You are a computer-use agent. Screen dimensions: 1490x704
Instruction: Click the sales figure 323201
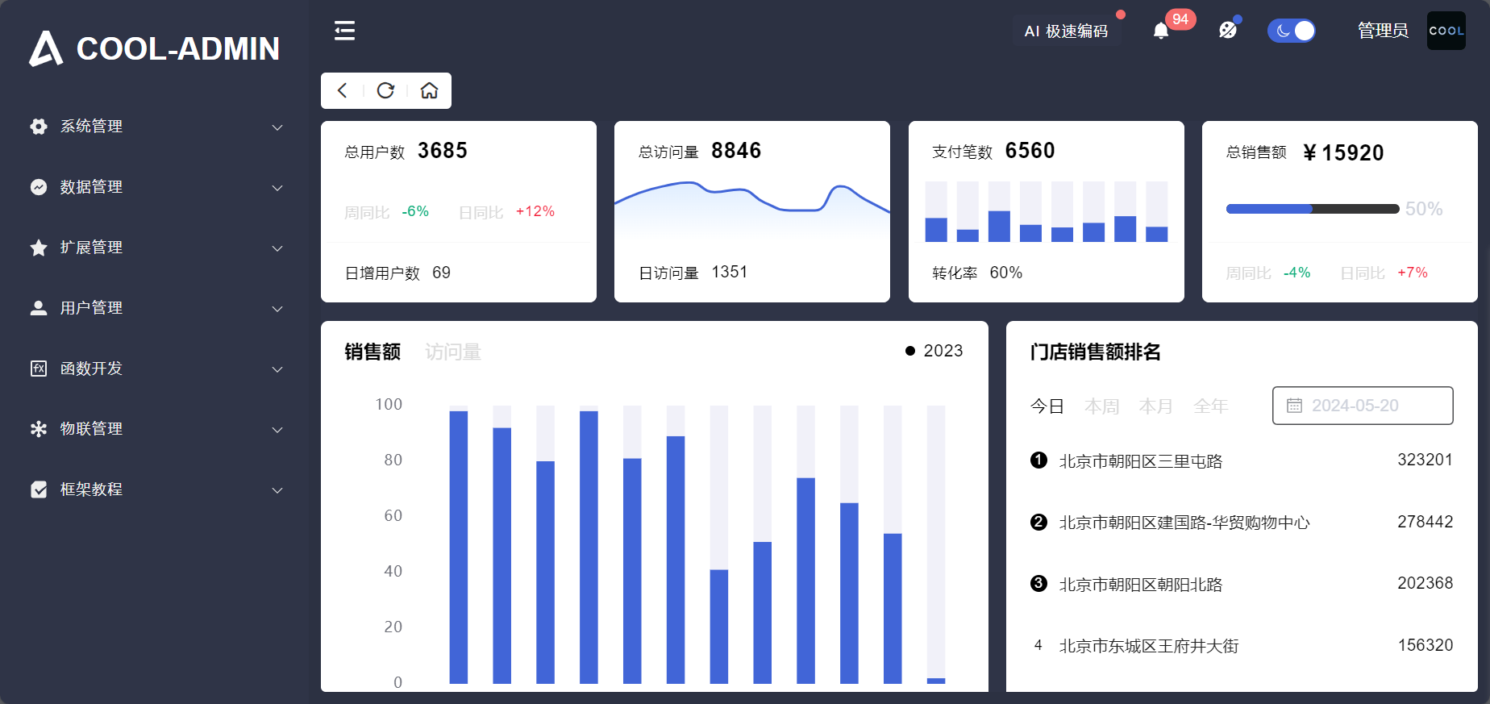(x=1425, y=460)
